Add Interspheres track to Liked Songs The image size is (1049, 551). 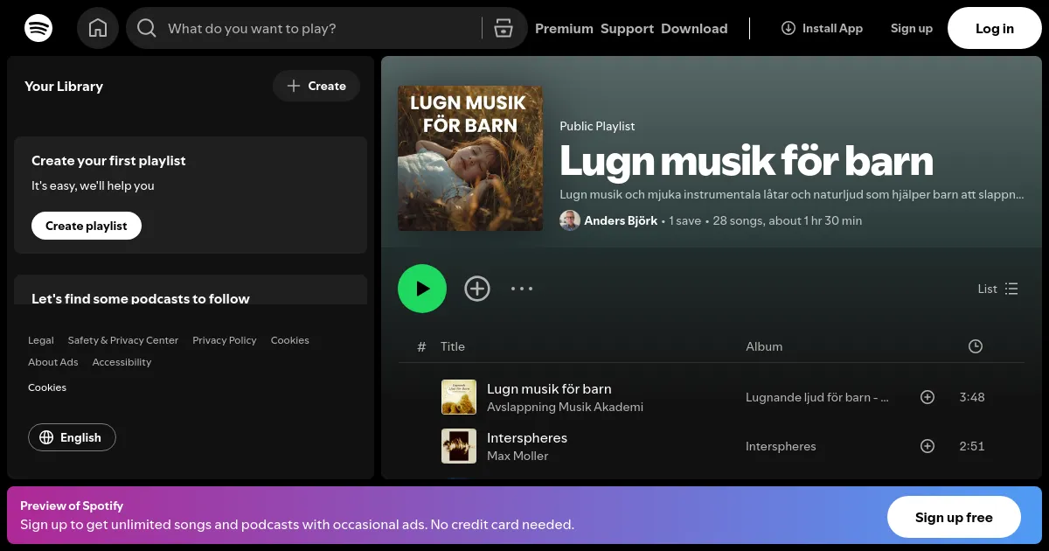pyautogui.click(x=927, y=446)
